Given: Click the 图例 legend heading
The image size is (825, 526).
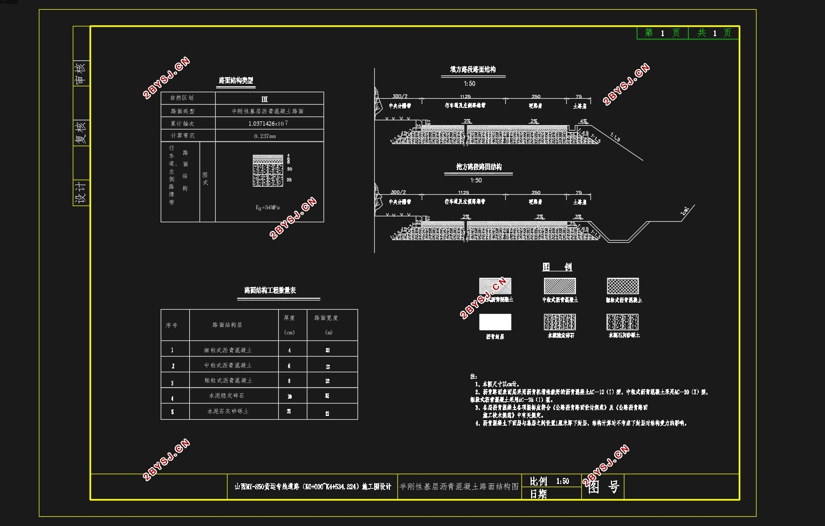Looking at the screenshot, I should [557, 267].
